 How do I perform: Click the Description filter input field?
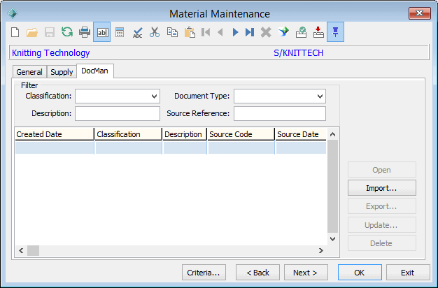click(118, 113)
